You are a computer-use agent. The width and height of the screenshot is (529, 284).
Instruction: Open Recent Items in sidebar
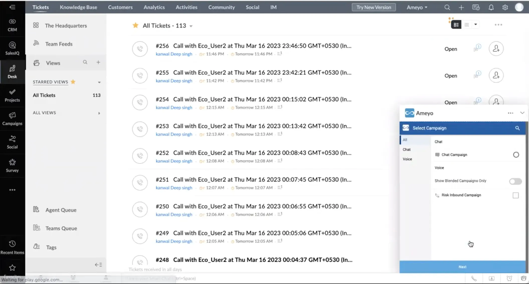12,247
